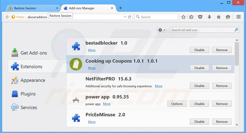Screen dimensions: 246x133
Task: Select the bestadblocker 1.0 title
Action: point(106,43)
